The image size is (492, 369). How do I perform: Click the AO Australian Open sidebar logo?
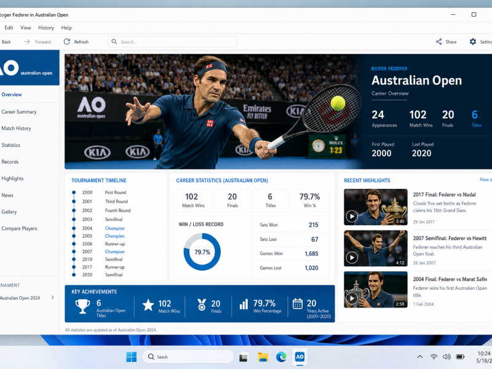pyautogui.click(x=28, y=68)
